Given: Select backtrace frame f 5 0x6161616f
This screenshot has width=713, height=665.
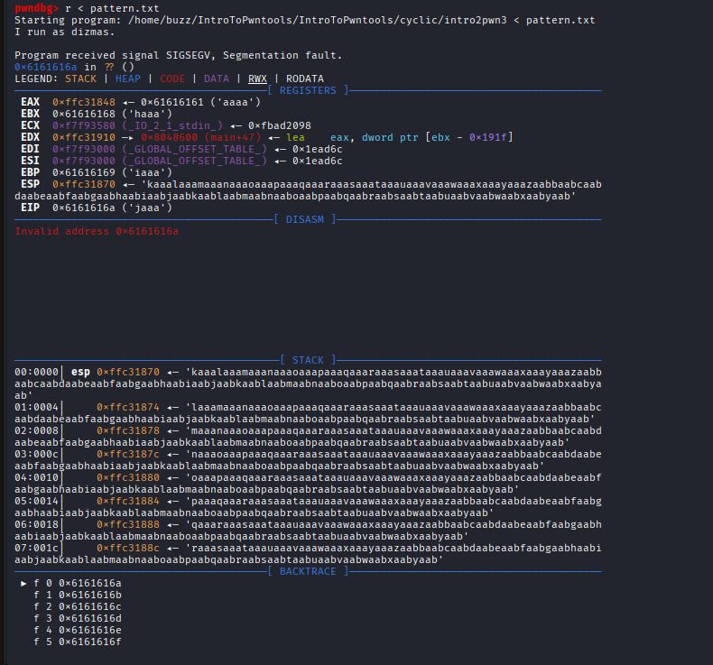Looking at the screenshot, I should point(77,642).
